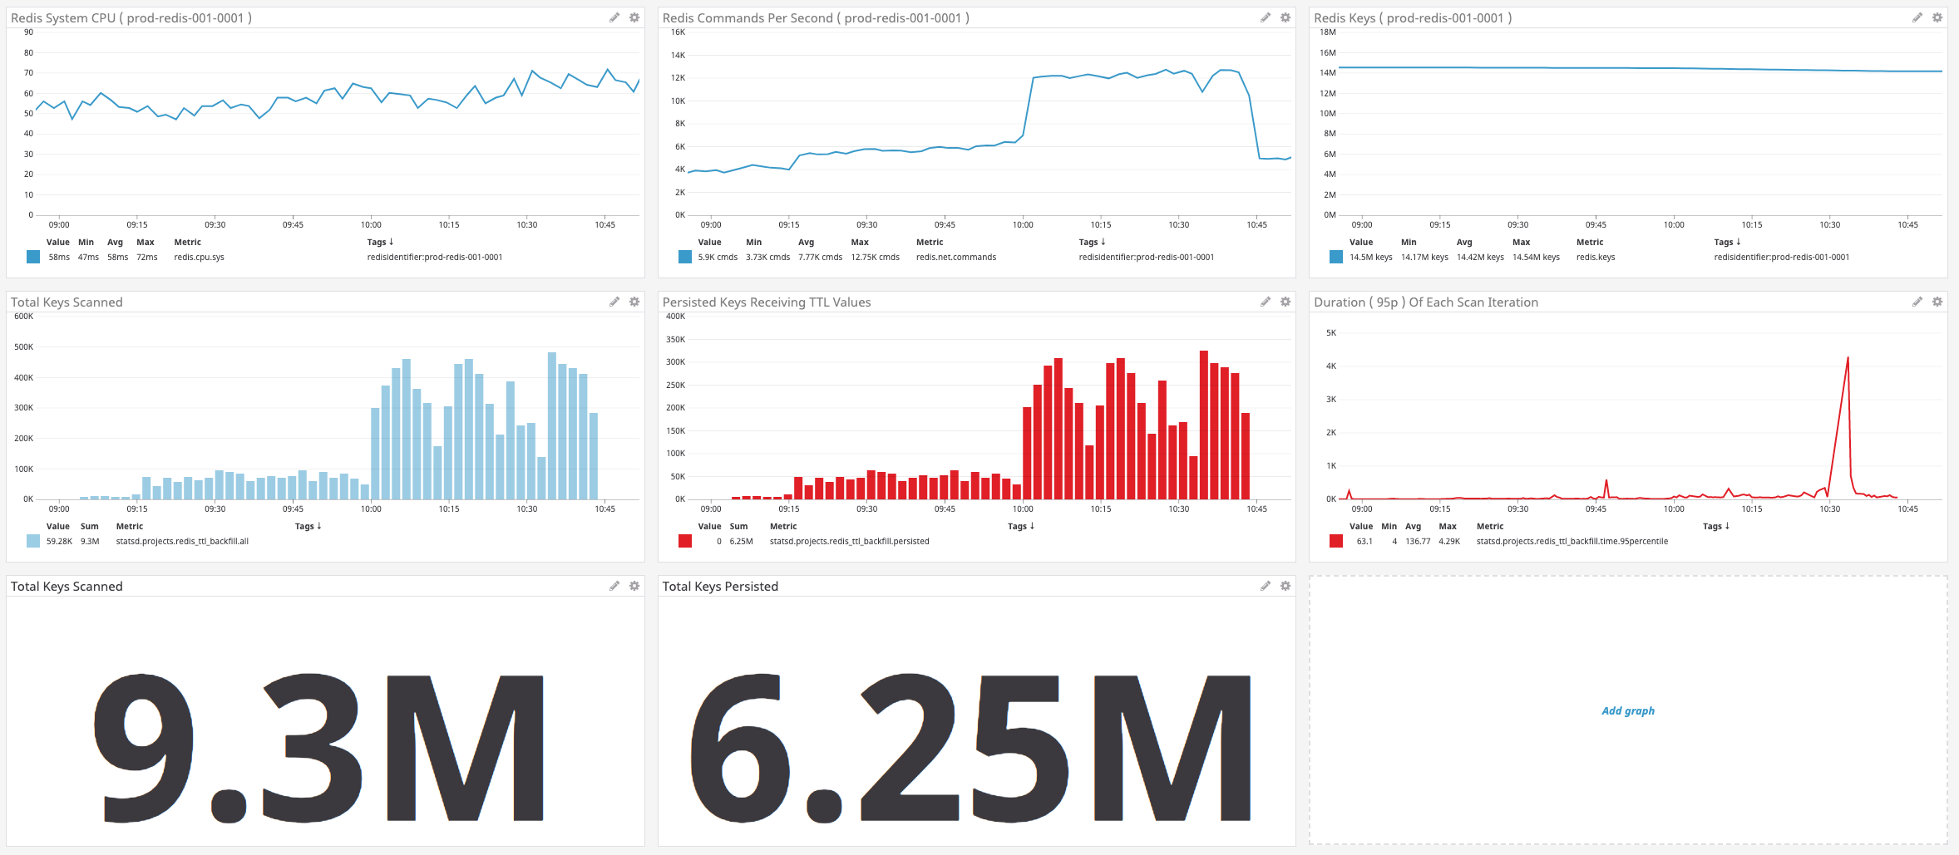Click pencil icon on Redis Commands Per Second
The height and width of the screenshot is (855, 1959).
pyautogui.click(x=1265, y=17)
